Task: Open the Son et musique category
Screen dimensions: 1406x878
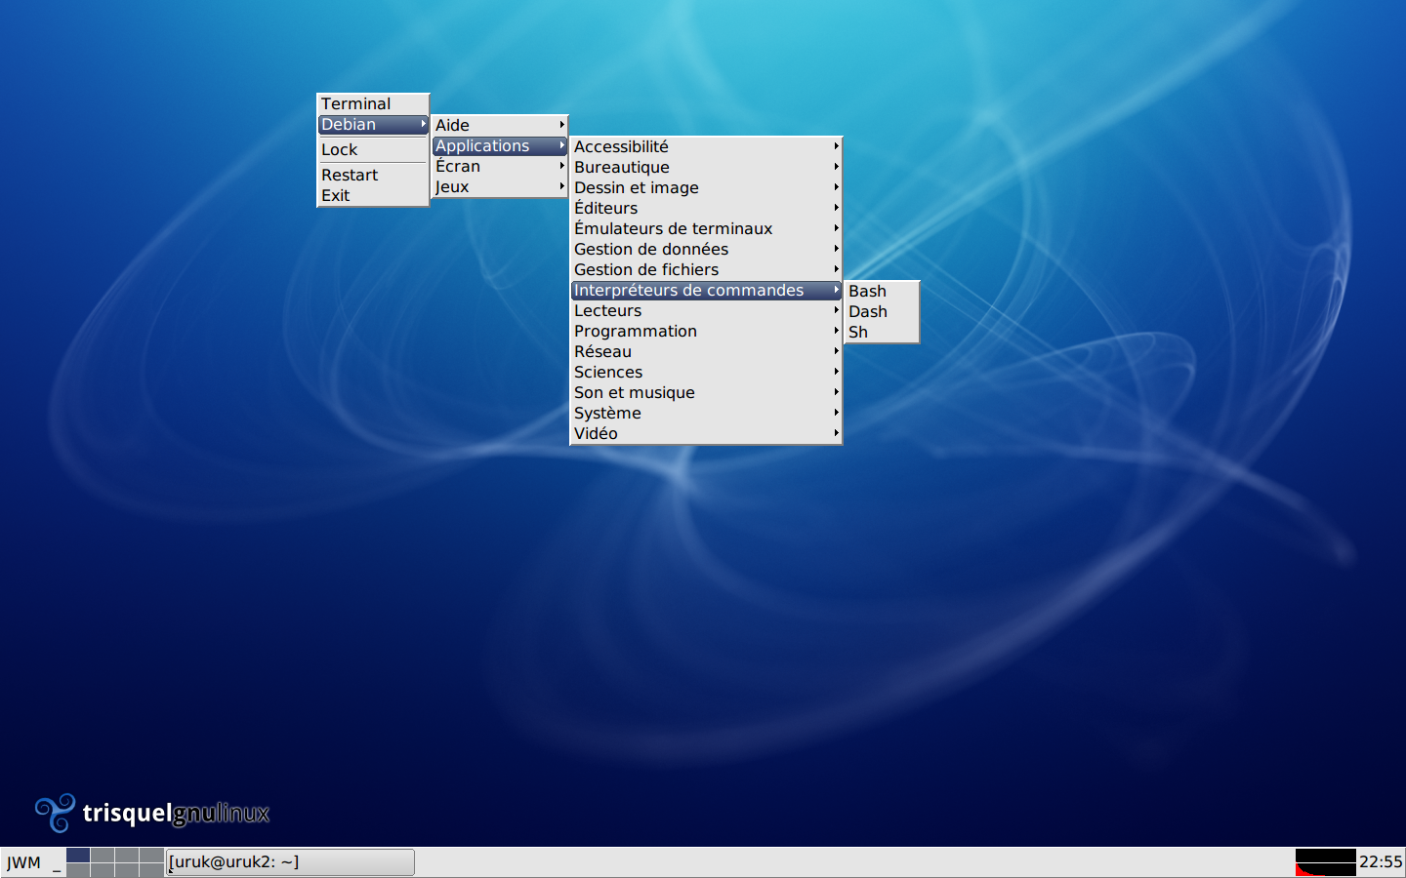Action: point(706,392)
